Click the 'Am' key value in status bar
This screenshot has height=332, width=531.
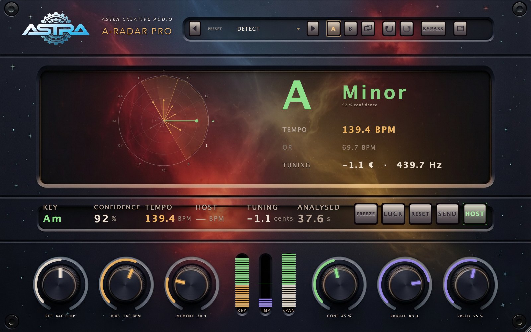click(52, 219)
